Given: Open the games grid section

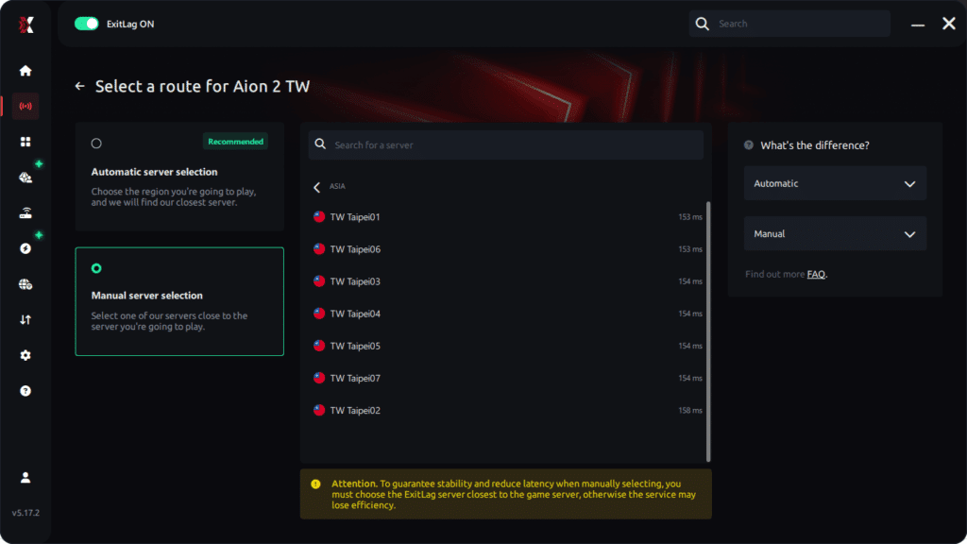Looking at the screenshot, I should pos(25,141).
